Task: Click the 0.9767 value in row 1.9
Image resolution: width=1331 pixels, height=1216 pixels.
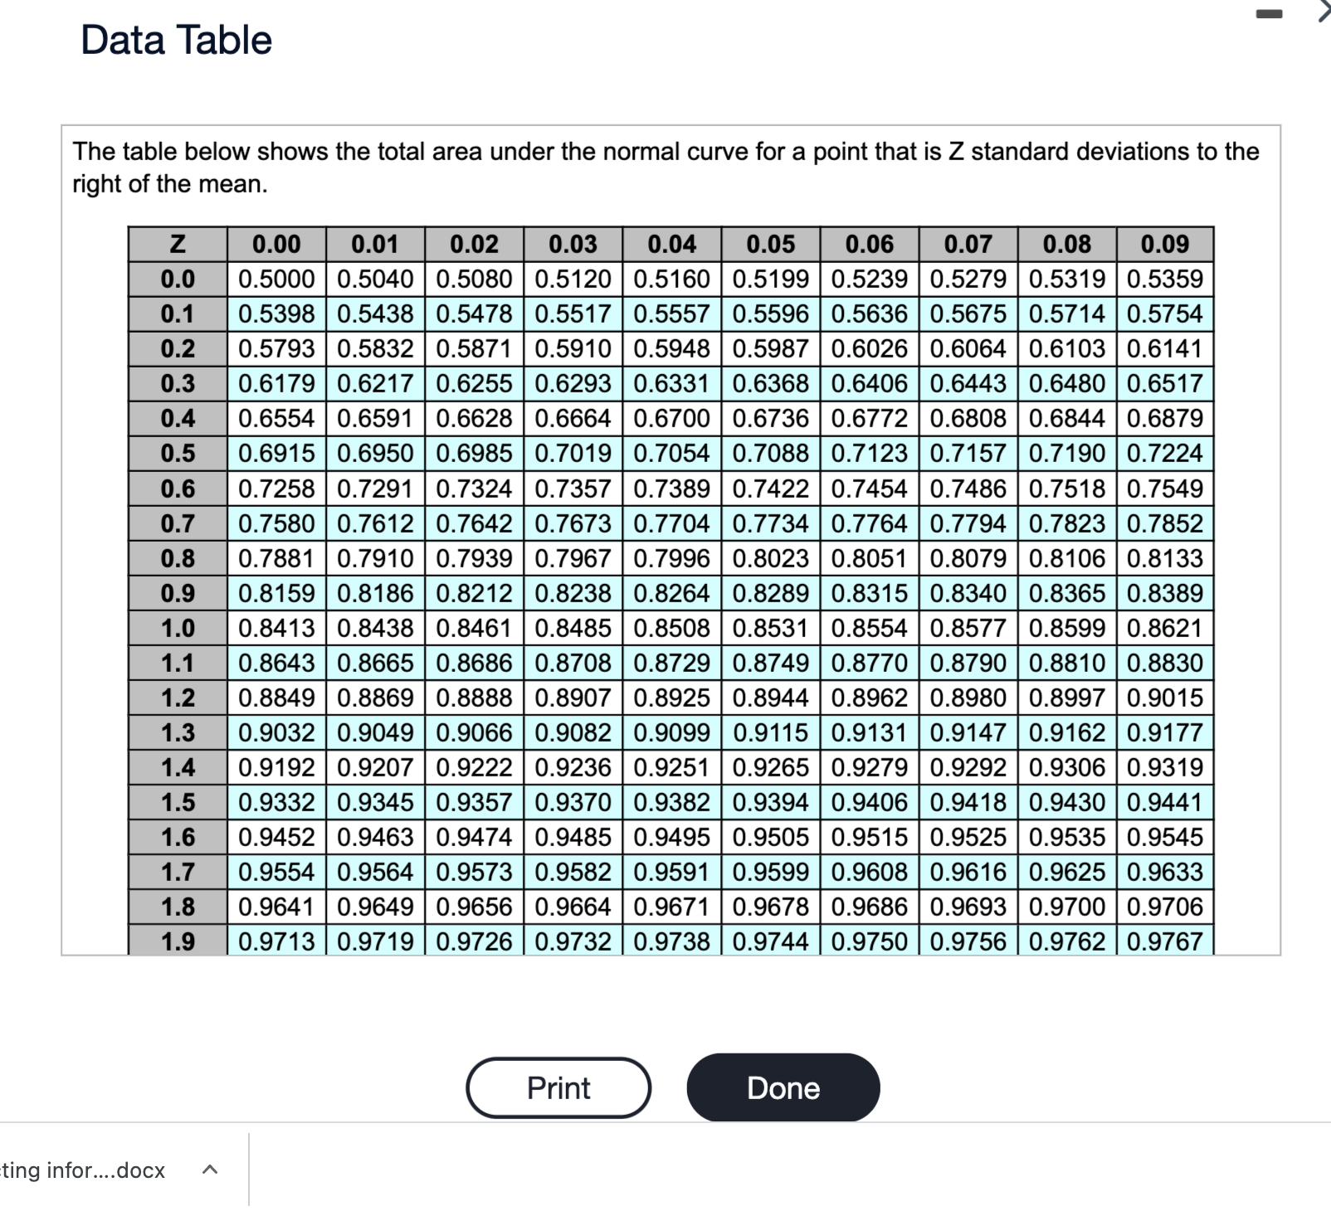Action: coord(1165,941)
